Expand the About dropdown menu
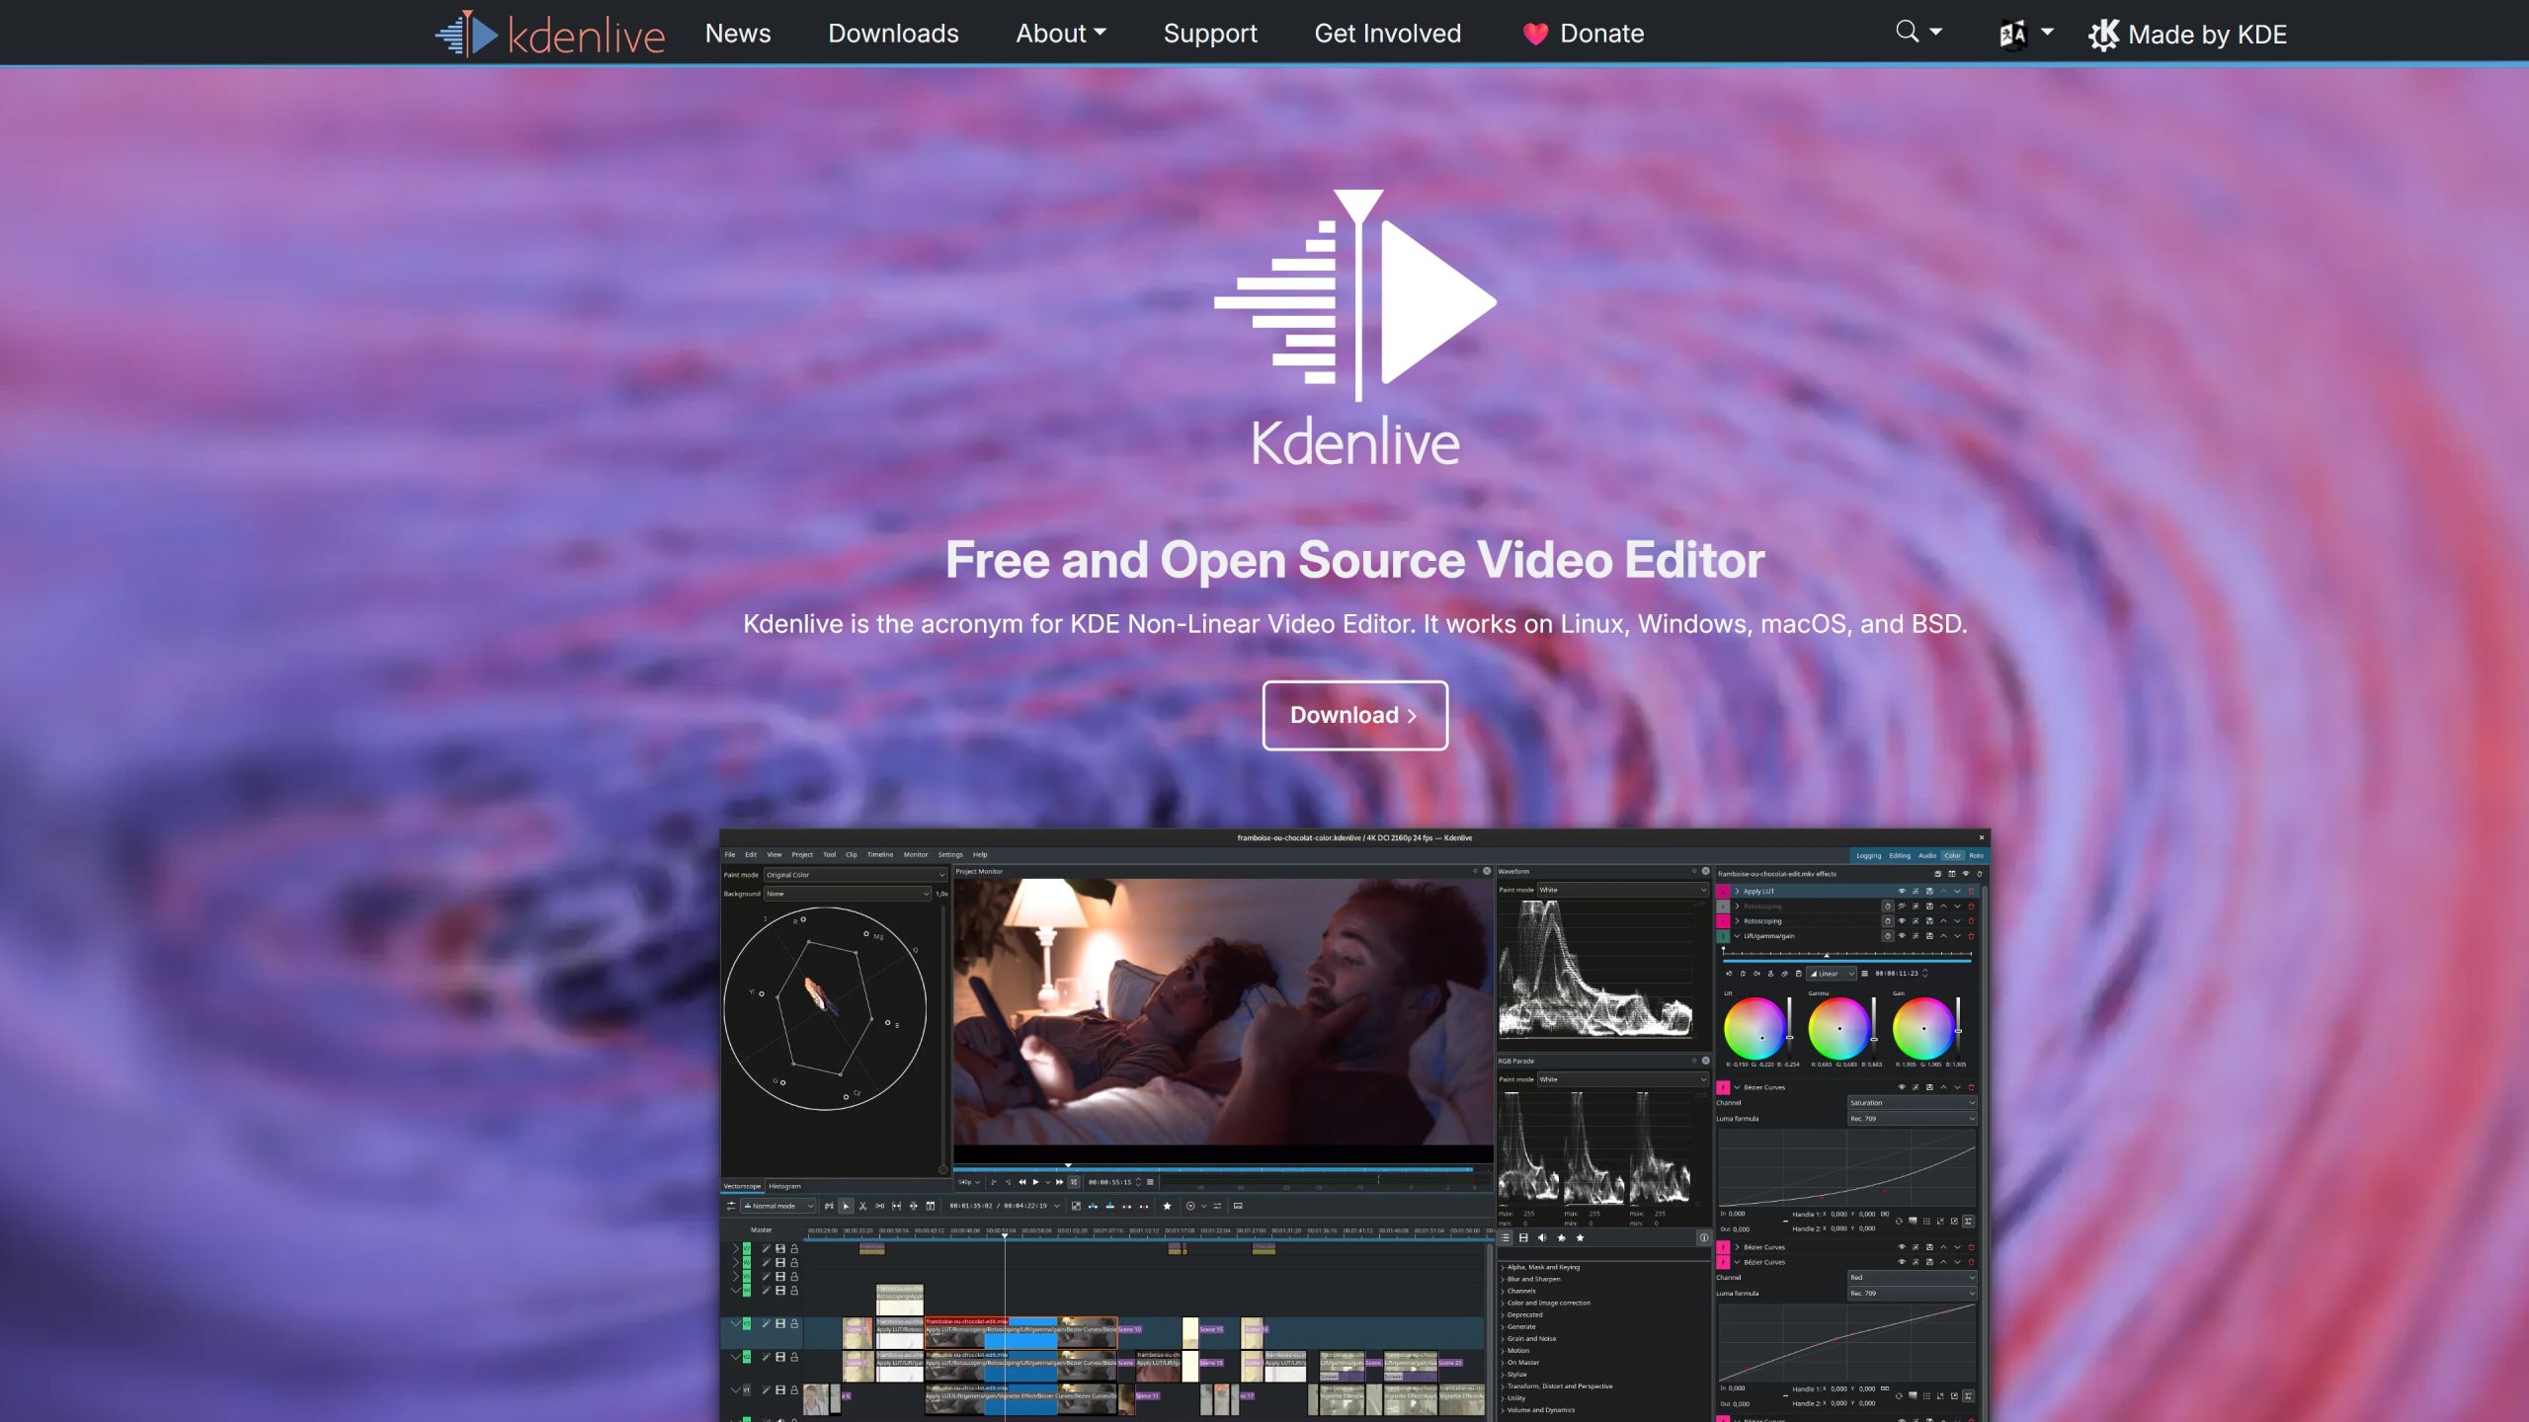 pyautogui.click(x=1061, y=34)
